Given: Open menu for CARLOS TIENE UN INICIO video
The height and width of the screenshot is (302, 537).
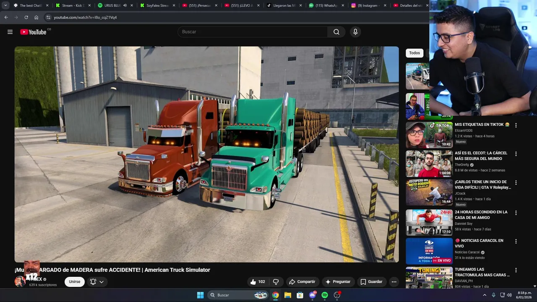Looking at the screenshot, I should coord(516,182).
